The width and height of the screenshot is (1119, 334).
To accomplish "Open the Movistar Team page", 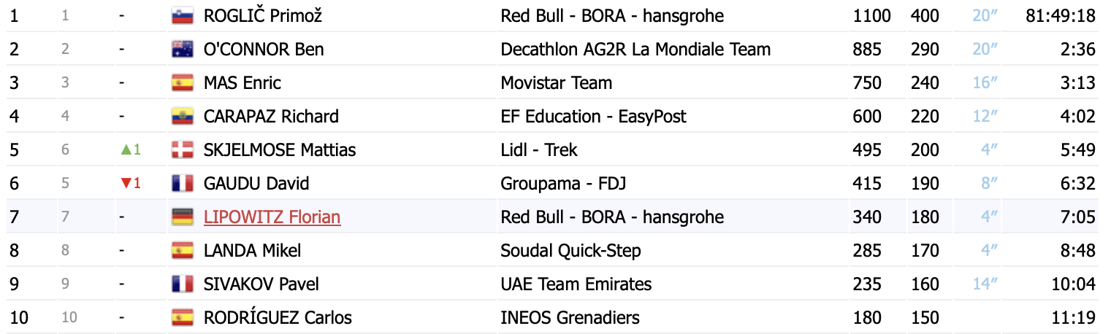I will [x=557, y=83].
